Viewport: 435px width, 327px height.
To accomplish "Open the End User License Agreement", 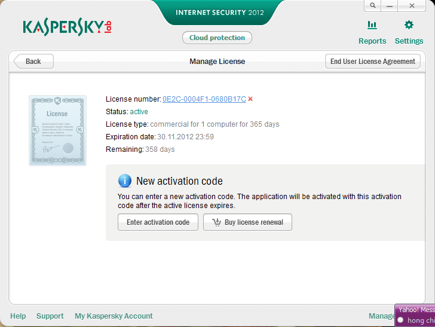I will point(373,62).
